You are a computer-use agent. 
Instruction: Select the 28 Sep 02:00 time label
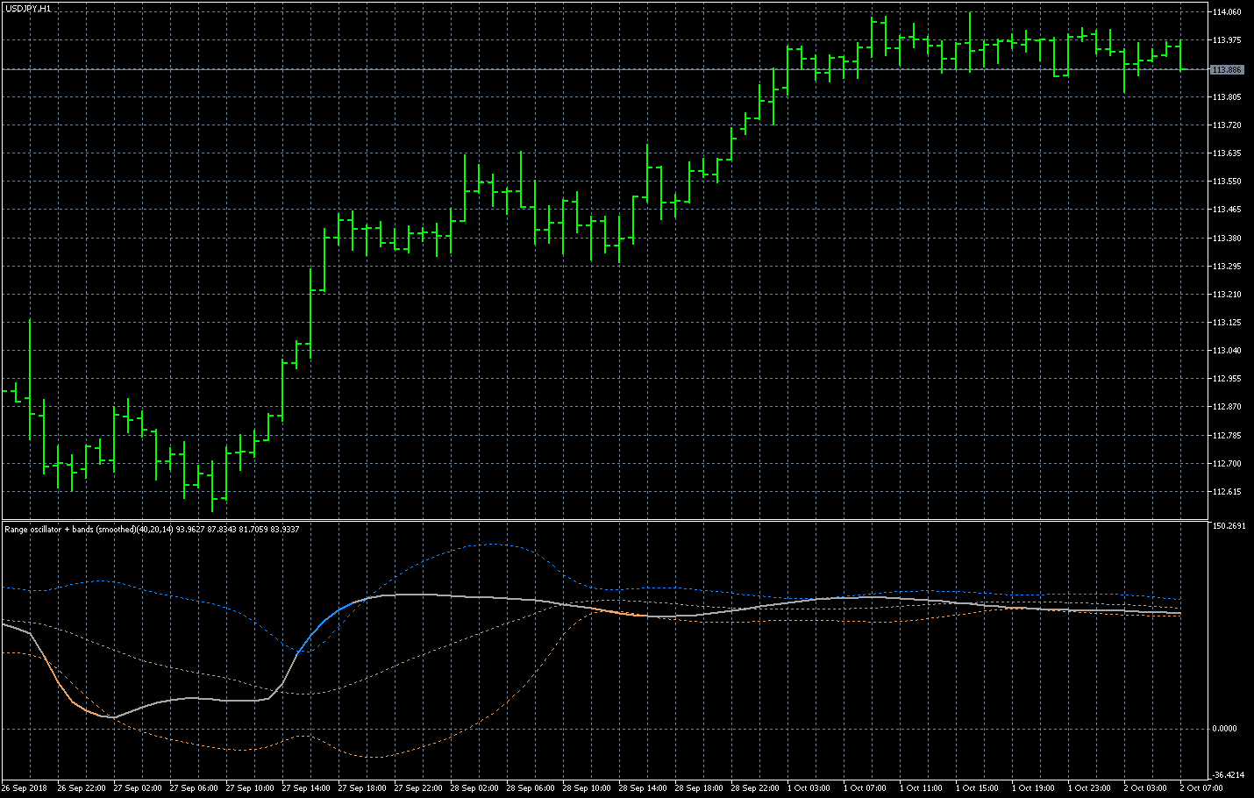[x=474, y=787]
